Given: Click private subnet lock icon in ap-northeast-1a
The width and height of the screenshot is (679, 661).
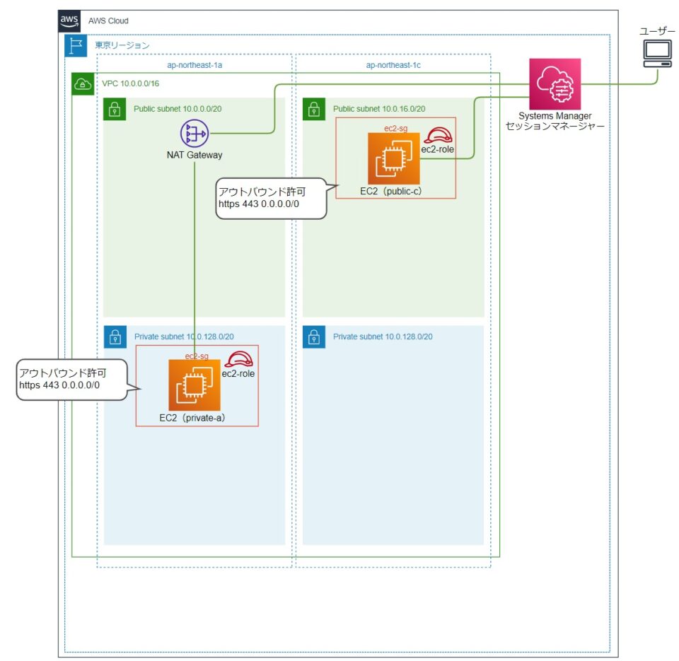Looking at the screenshot, I should point(115,337).
